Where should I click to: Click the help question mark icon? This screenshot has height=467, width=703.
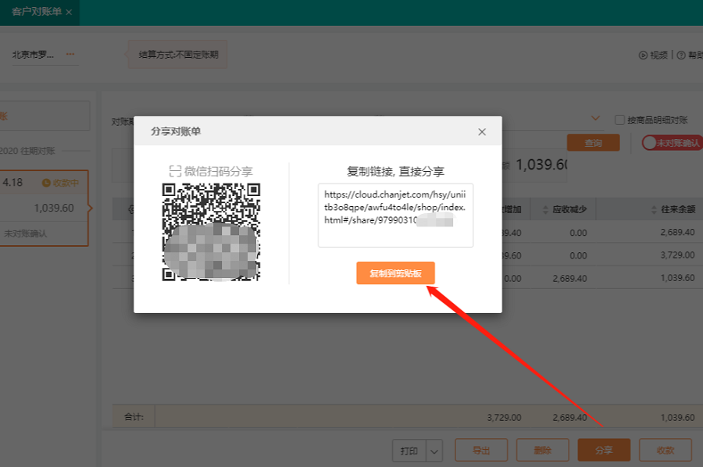click(681, 55)
